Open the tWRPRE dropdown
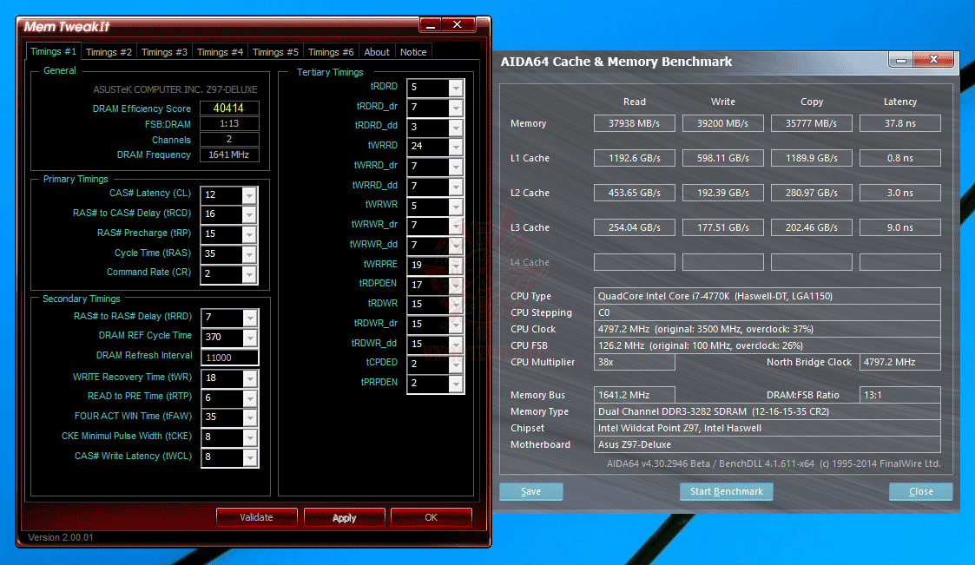Image resolution: width=975 pixels, height=565 pixels. tap(456, 266)
